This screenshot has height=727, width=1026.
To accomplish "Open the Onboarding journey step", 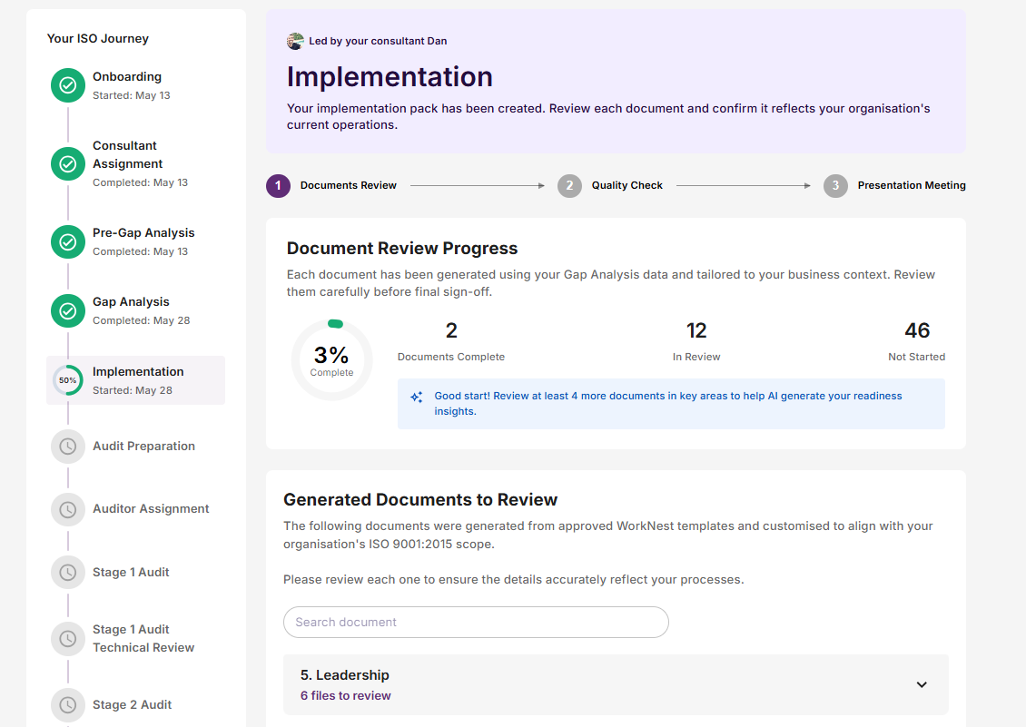I will click(127, 76).
